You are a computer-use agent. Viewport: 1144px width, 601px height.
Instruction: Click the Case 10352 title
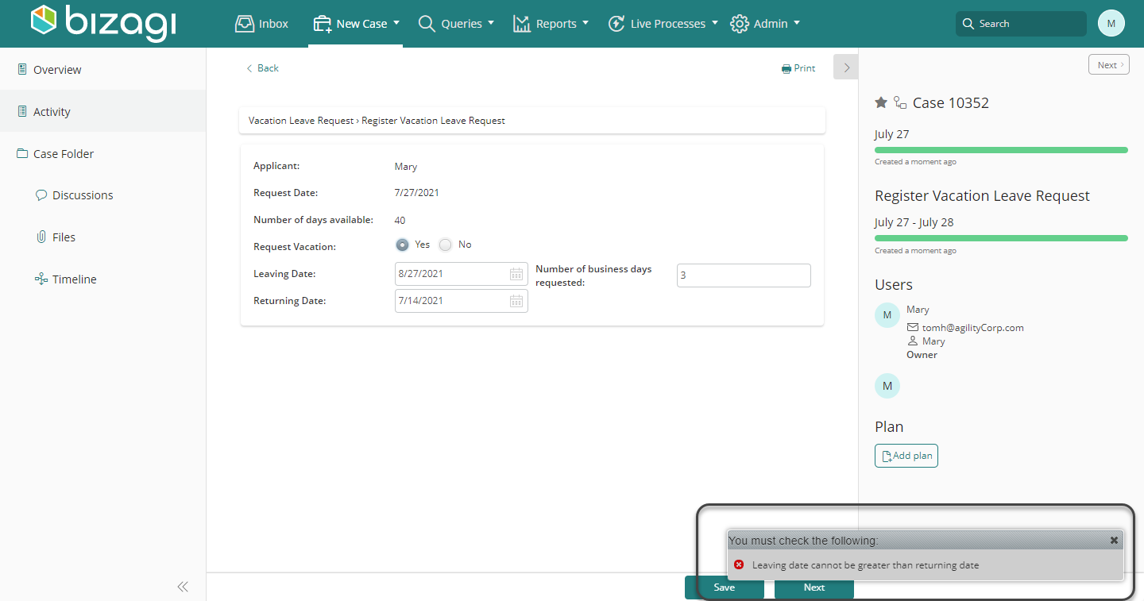pos(951,102)
